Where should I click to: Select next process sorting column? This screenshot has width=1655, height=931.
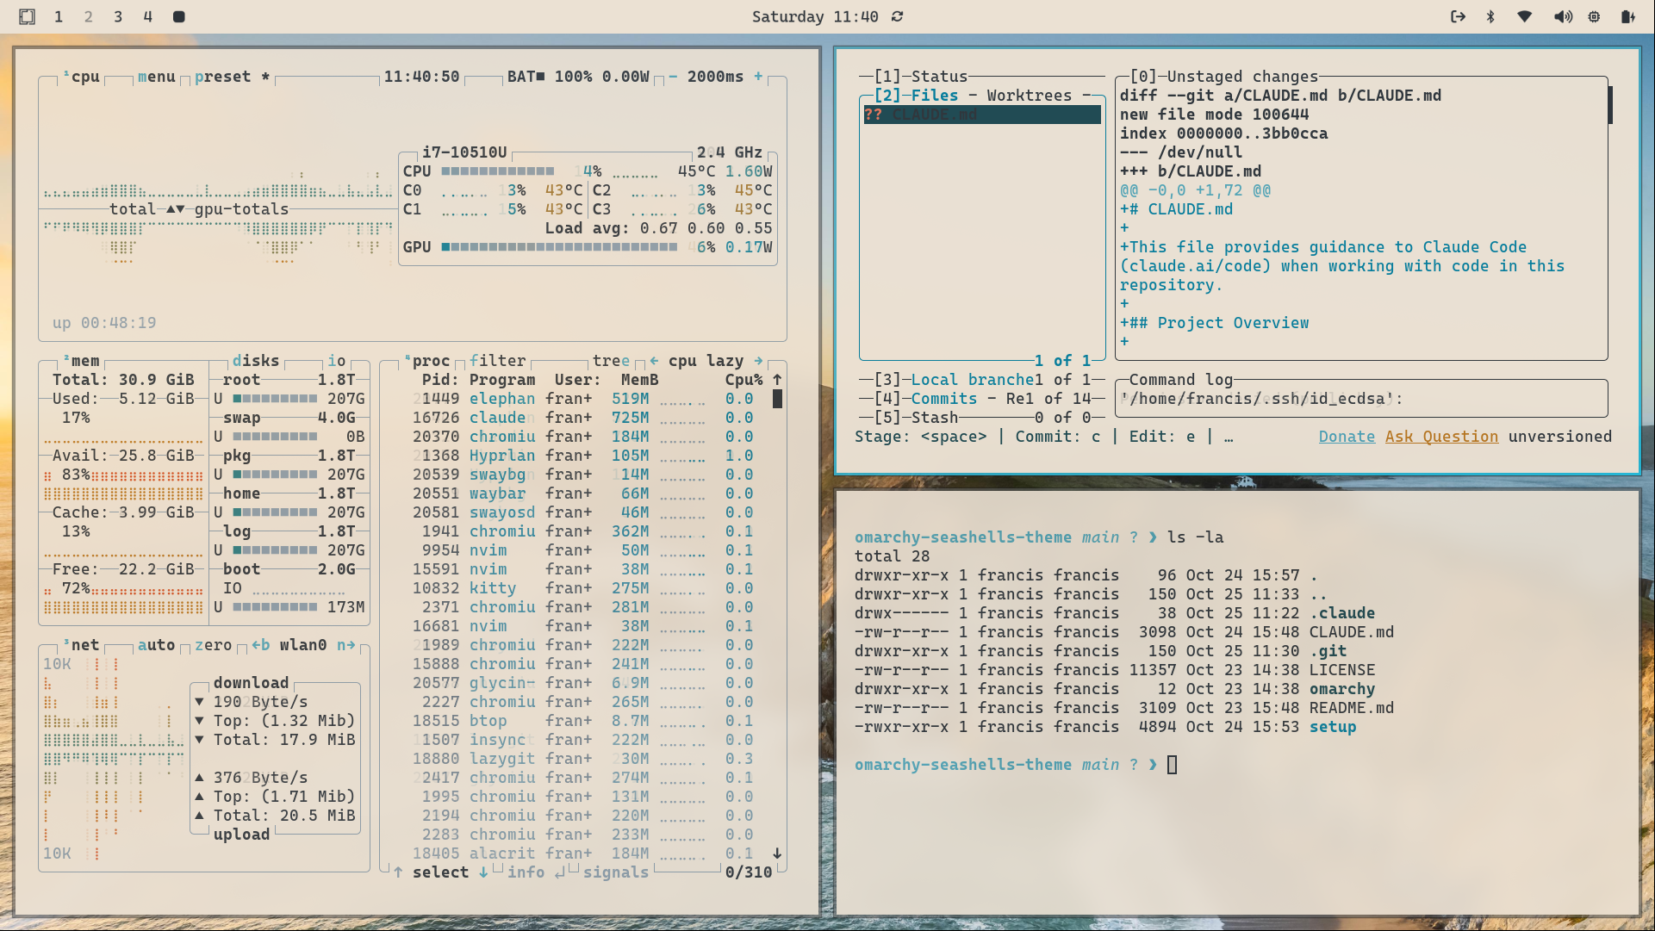pyautogui.click(x=758, y=361)
